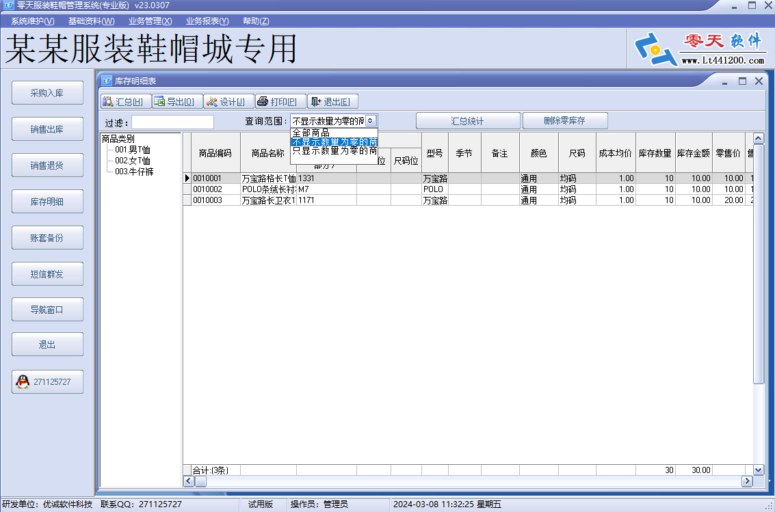Click the horizontal scrollbar right arrow
Viewport: 775px width, 512px height.
[747, 481]
